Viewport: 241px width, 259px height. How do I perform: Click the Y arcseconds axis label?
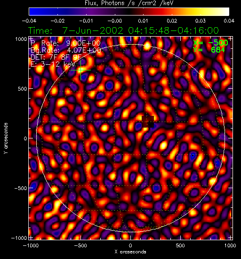[x=6, y=138]
